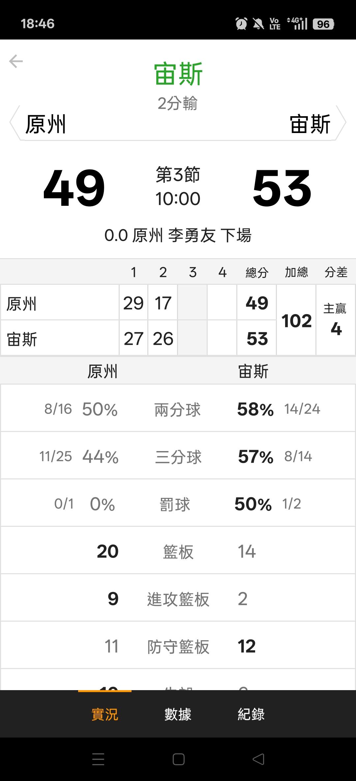Tap the battery level indicator
The width and height of the screenshot is (356, 781).
tap(323, 24)
